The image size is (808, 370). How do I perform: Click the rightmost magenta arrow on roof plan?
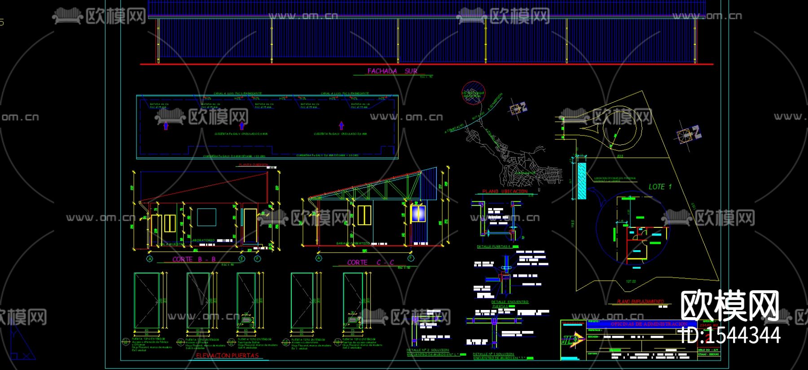341,126
